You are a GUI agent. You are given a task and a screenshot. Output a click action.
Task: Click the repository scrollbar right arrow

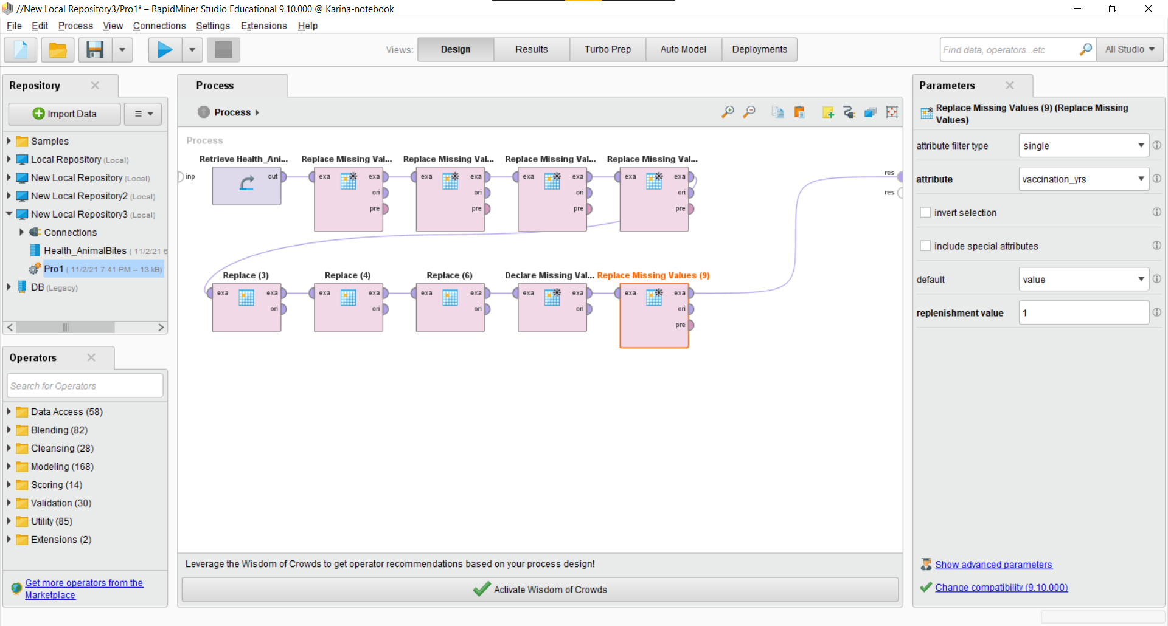point(161,327)
